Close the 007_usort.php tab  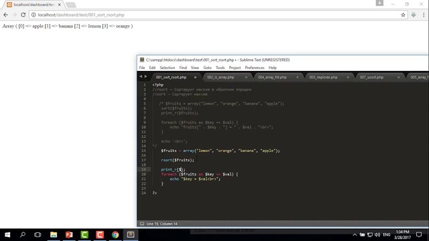398,78
